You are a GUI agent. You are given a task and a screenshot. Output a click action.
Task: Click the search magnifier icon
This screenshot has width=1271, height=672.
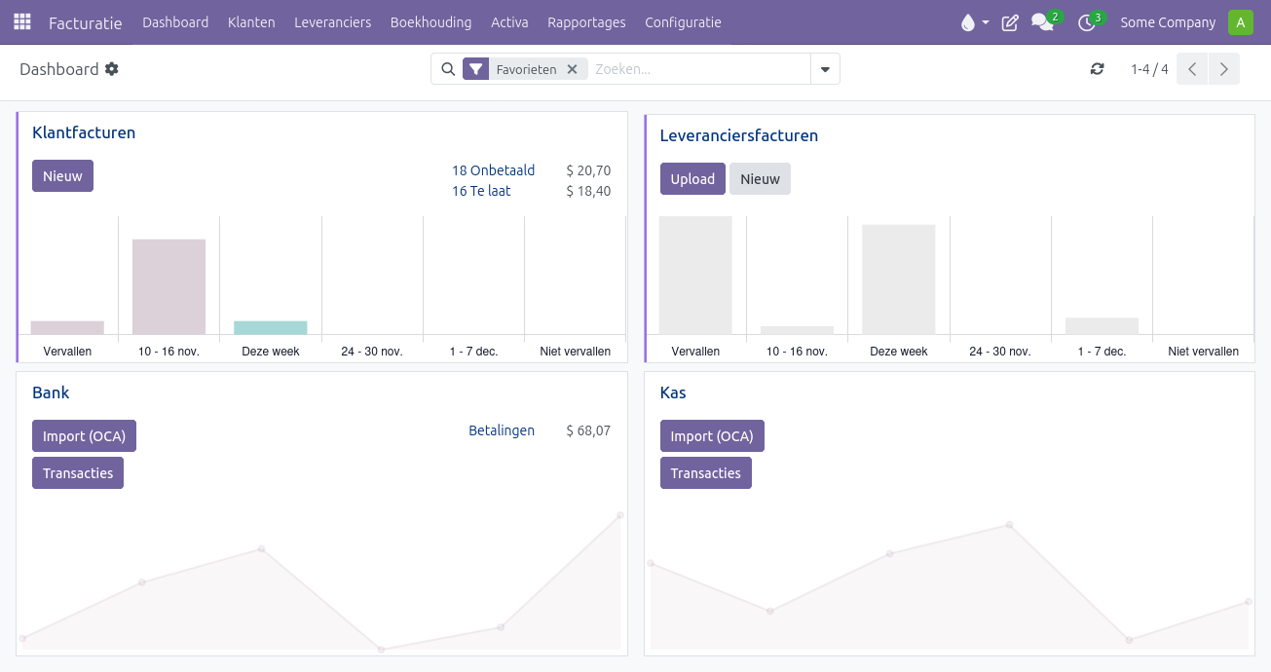tap(448, 69)
